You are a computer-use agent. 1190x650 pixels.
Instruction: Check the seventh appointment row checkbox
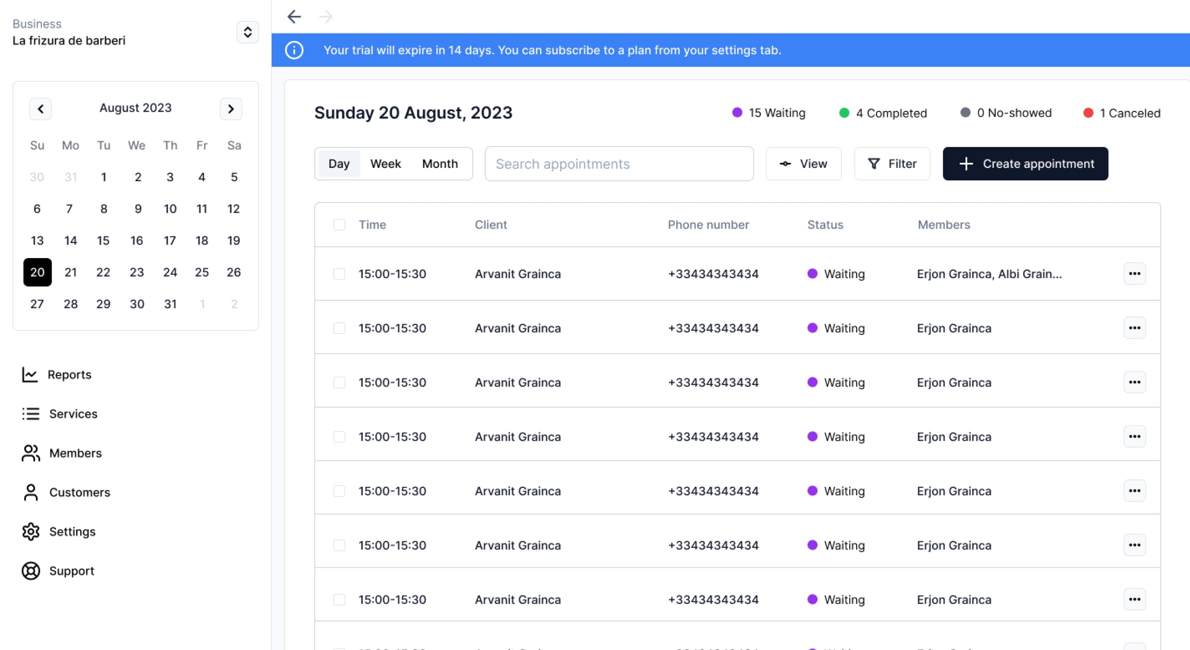[x=339, y=600]
